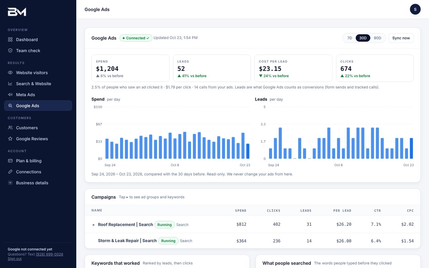The width and height of the screenshot is (429, 268).
Task: Click the Google Reviews star icon
Action: coord(10,139)
